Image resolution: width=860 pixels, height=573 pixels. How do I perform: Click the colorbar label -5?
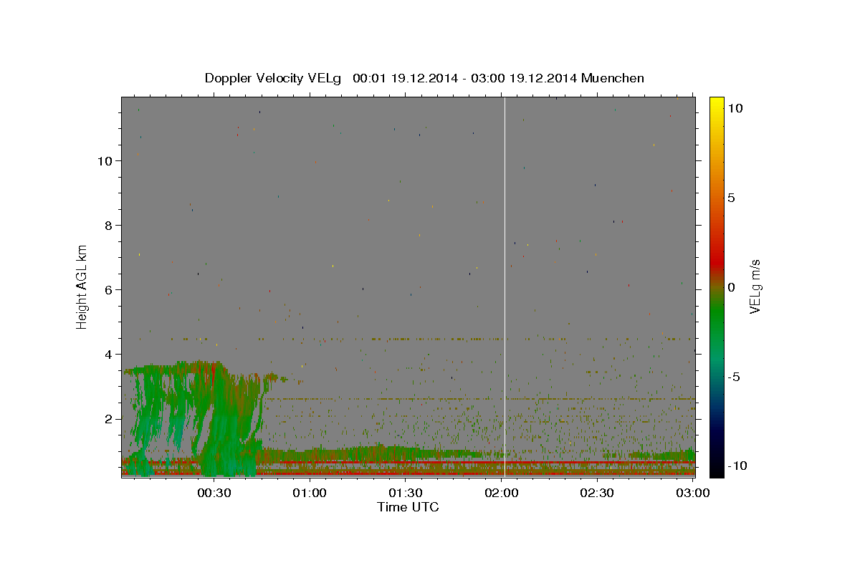[734, 377]
